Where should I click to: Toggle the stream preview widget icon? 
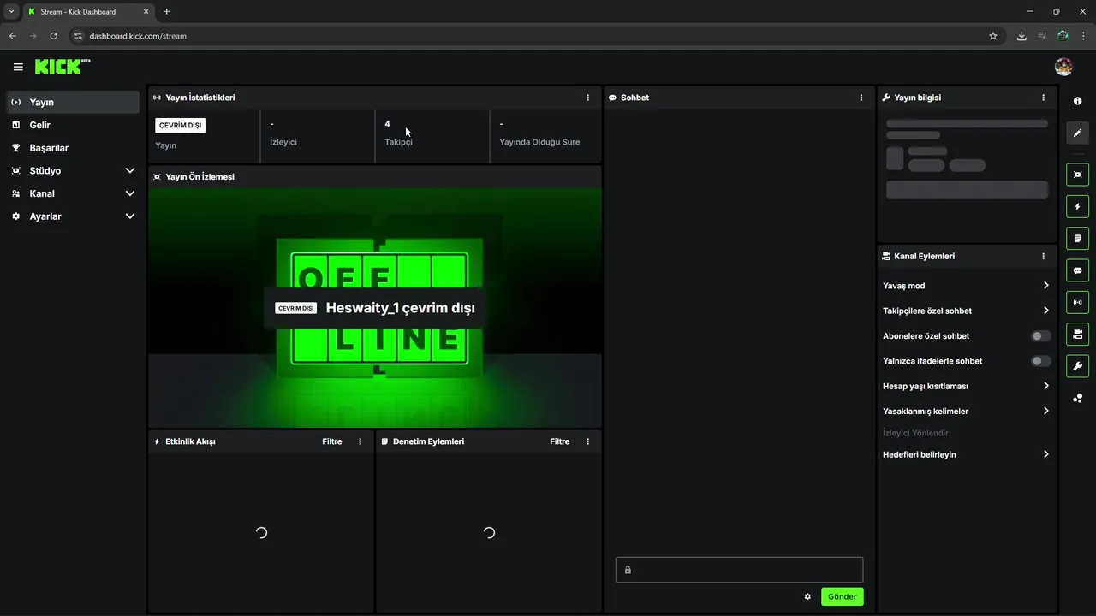click(1077, 175)
